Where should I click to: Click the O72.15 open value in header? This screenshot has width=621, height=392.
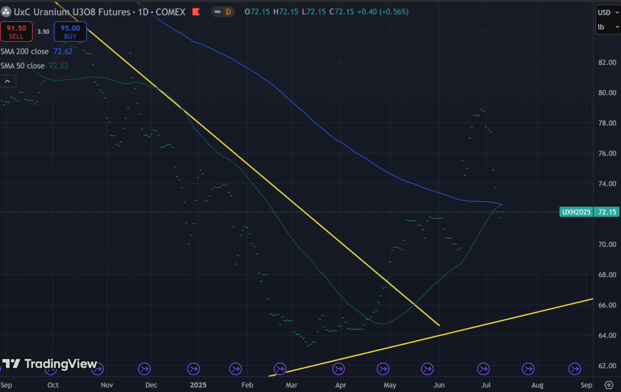pos(257,12)
